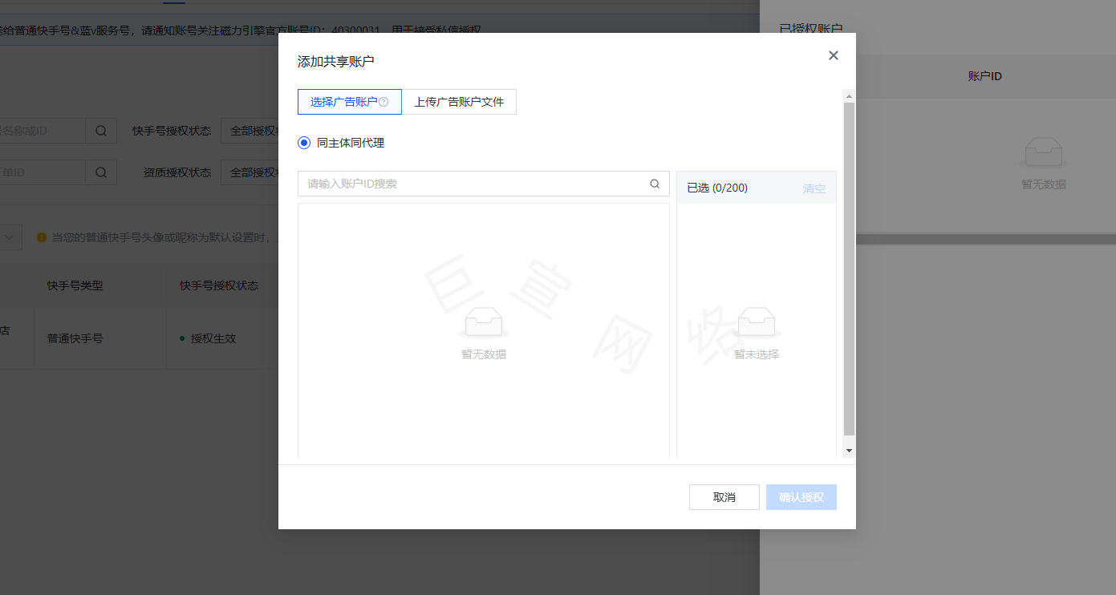Click magnifier icon in account ID search

pyautogui.click(x=655, y=184)
